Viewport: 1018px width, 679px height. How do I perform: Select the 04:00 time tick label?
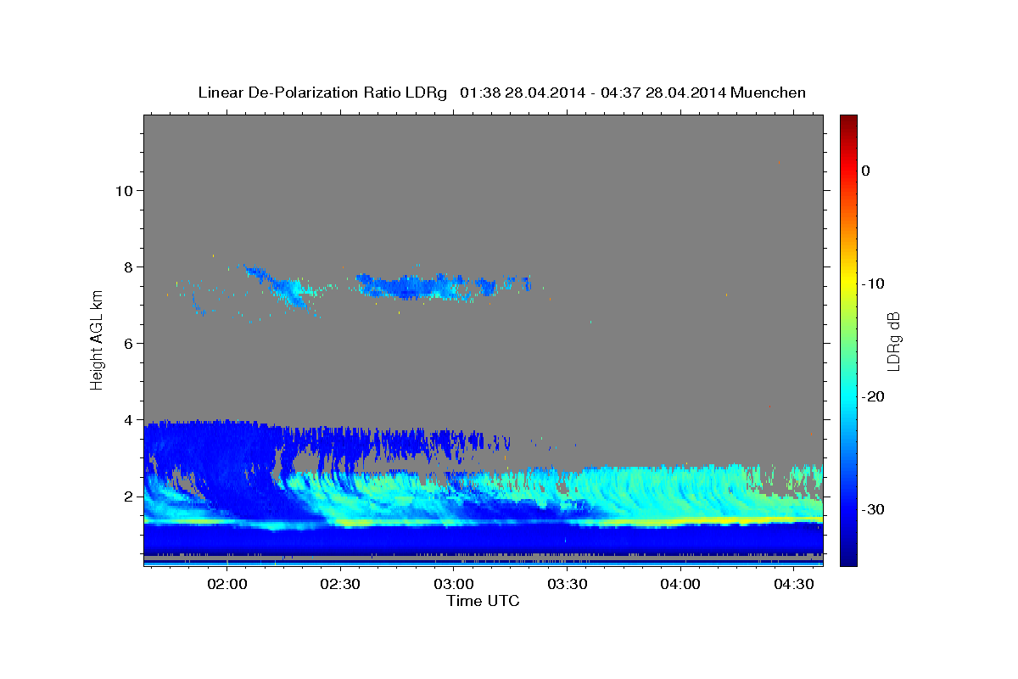pos(680,584)
